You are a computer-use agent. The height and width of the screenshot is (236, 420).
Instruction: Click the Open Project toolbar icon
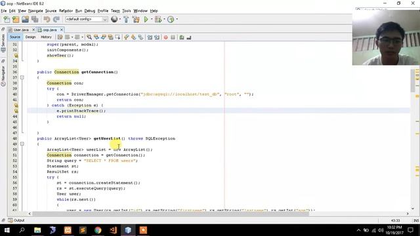coord(25,19)
